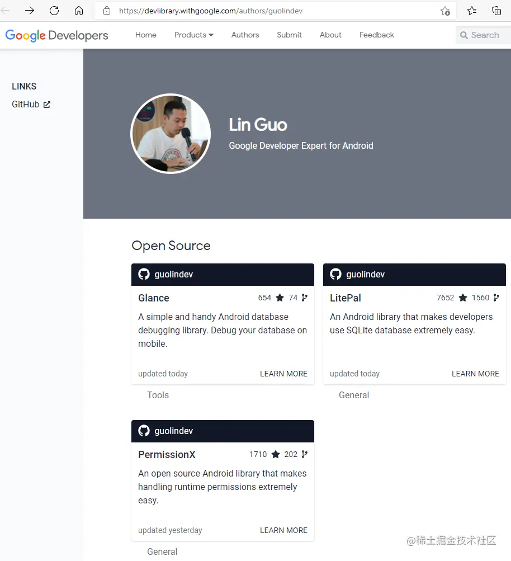The width and height of the screenshot is (511, 561).
Task: Click LEARN MORE on Glance card
Action: 283,374
